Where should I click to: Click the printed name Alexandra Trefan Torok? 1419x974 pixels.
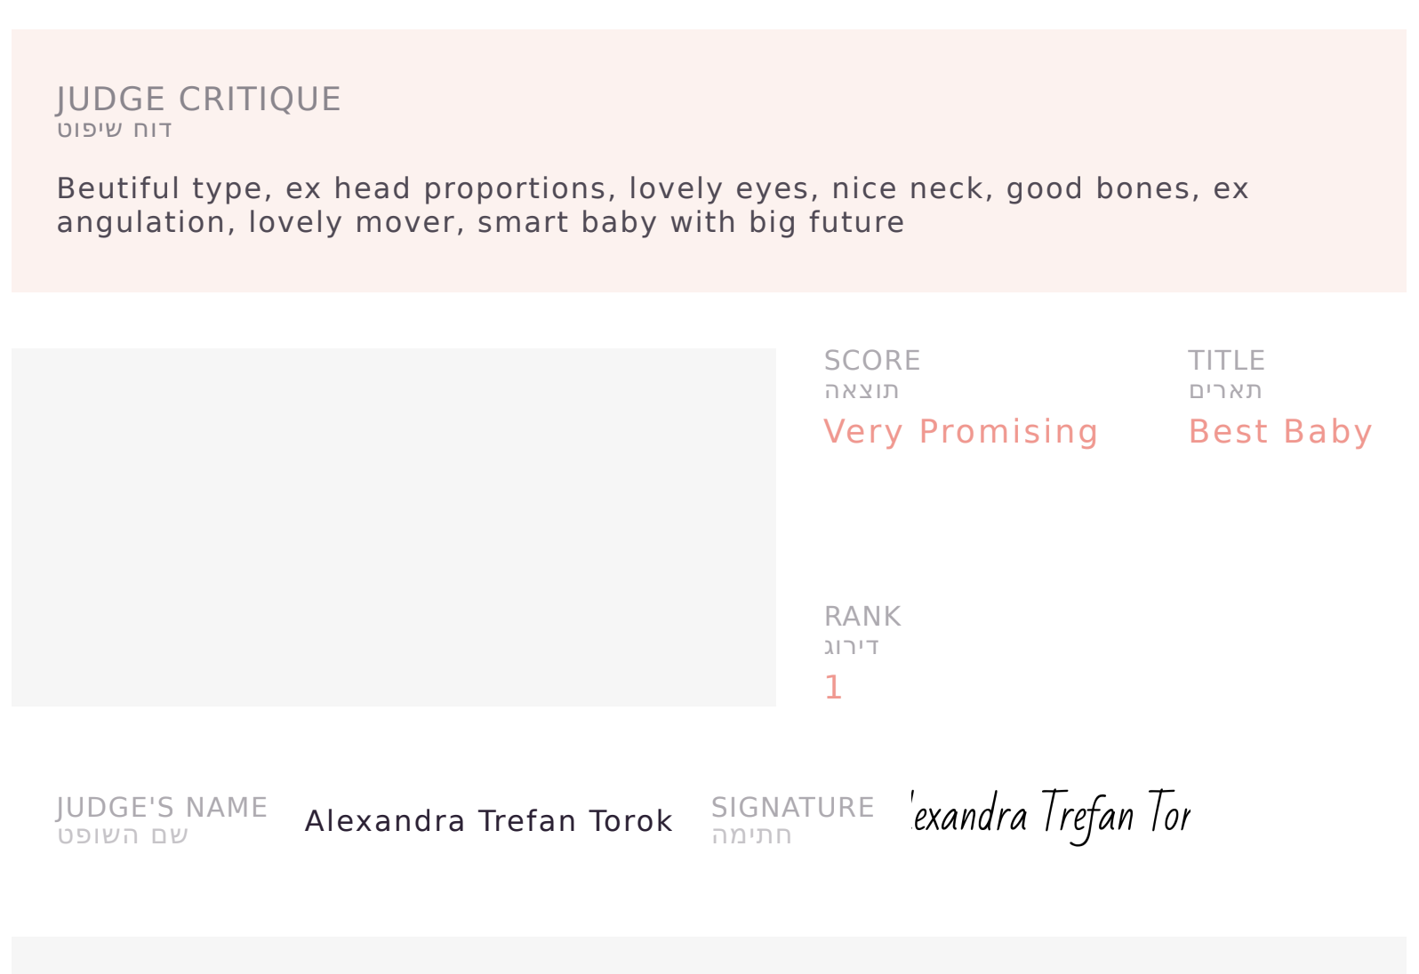[x=488, y=821]
